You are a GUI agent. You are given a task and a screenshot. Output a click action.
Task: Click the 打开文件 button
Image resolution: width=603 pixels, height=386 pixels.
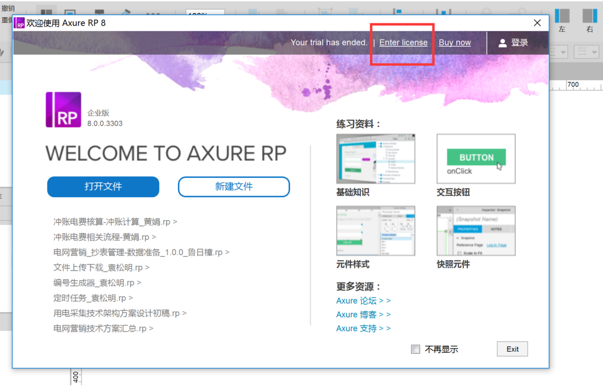click(103, 187)
